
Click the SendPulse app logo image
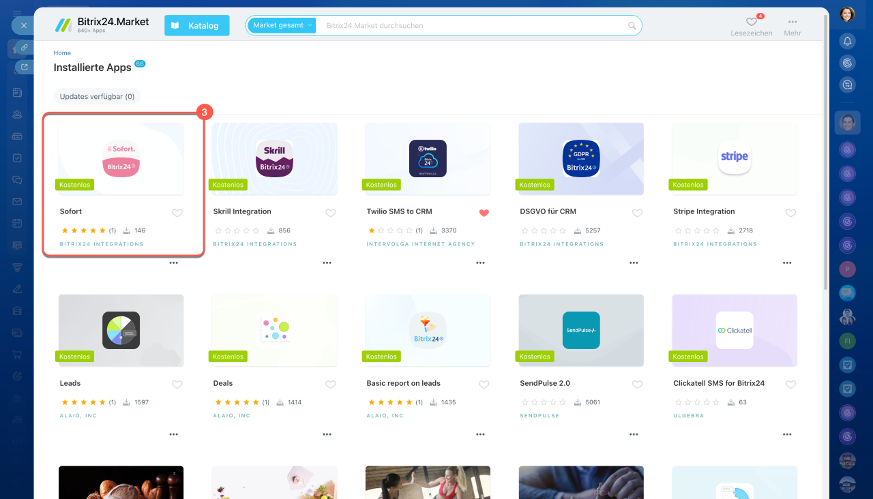[581, 330]
